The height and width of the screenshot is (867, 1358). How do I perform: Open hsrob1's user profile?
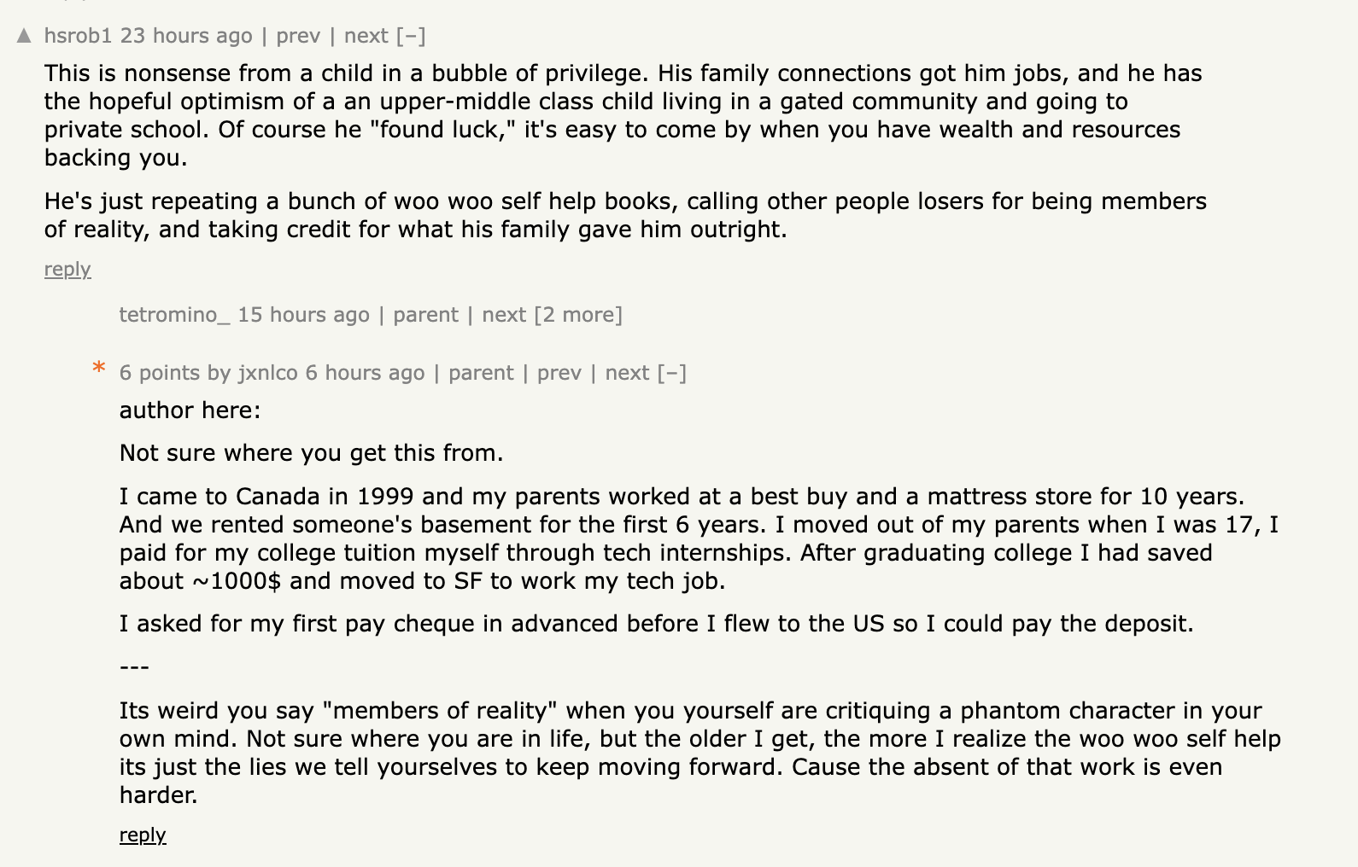pyautogui.click(x=78, y=36)
